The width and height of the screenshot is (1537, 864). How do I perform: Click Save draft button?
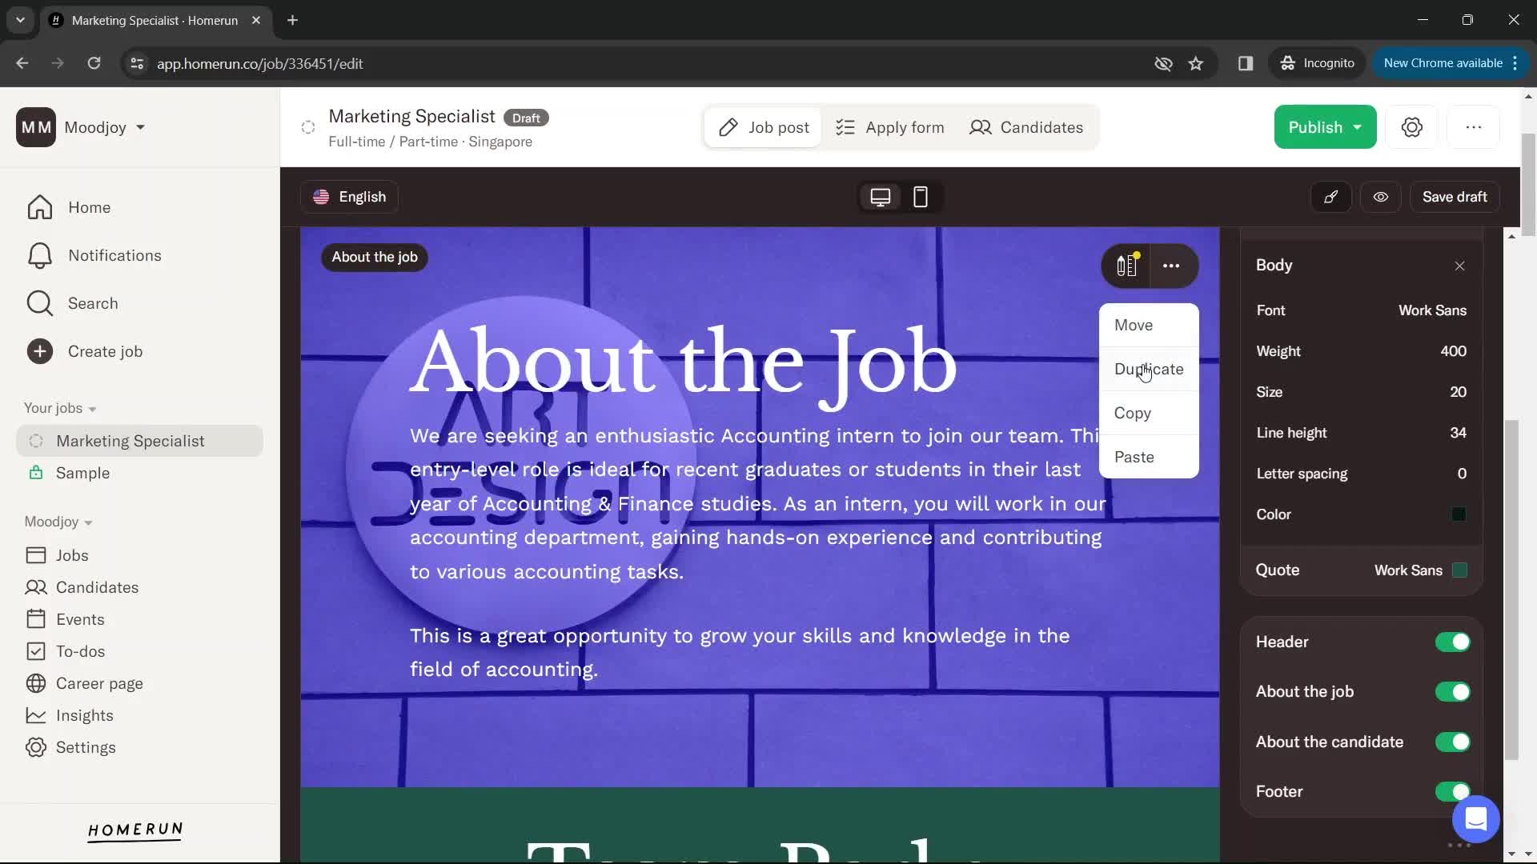pos(1454,198)
